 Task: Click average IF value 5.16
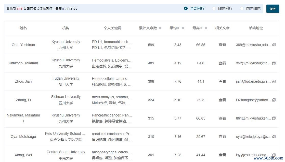click(x=178, y=100)
